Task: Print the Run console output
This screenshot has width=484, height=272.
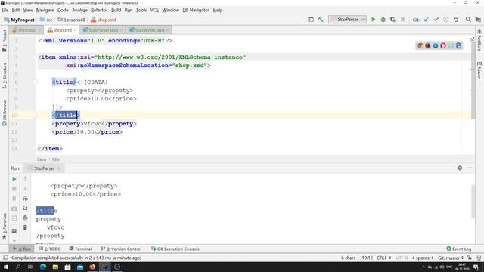Action: tap(25, 218)
